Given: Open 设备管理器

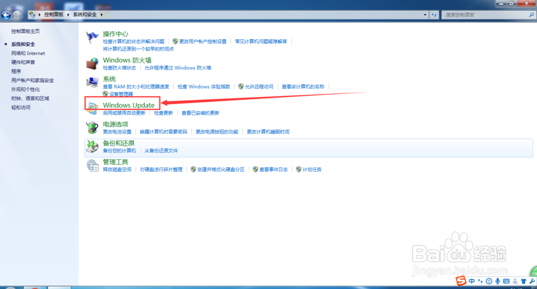Looking at the screenshot, I should pos(121,94).
